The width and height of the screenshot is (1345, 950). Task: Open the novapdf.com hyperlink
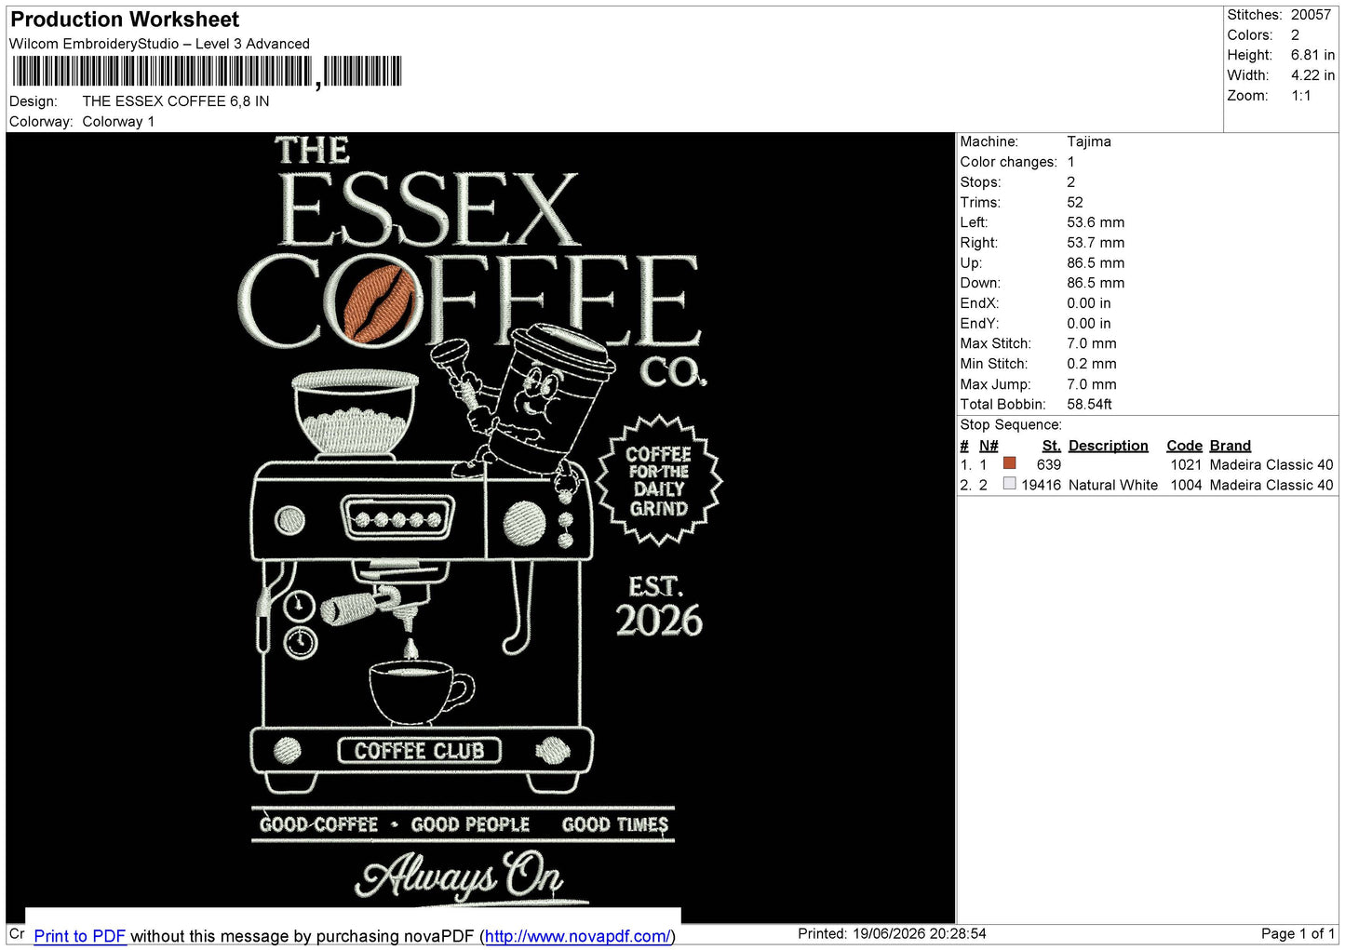(576, 936)
